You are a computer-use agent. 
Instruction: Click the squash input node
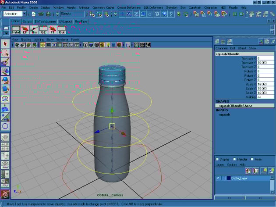pyautogui.click(x=225, y=114)
